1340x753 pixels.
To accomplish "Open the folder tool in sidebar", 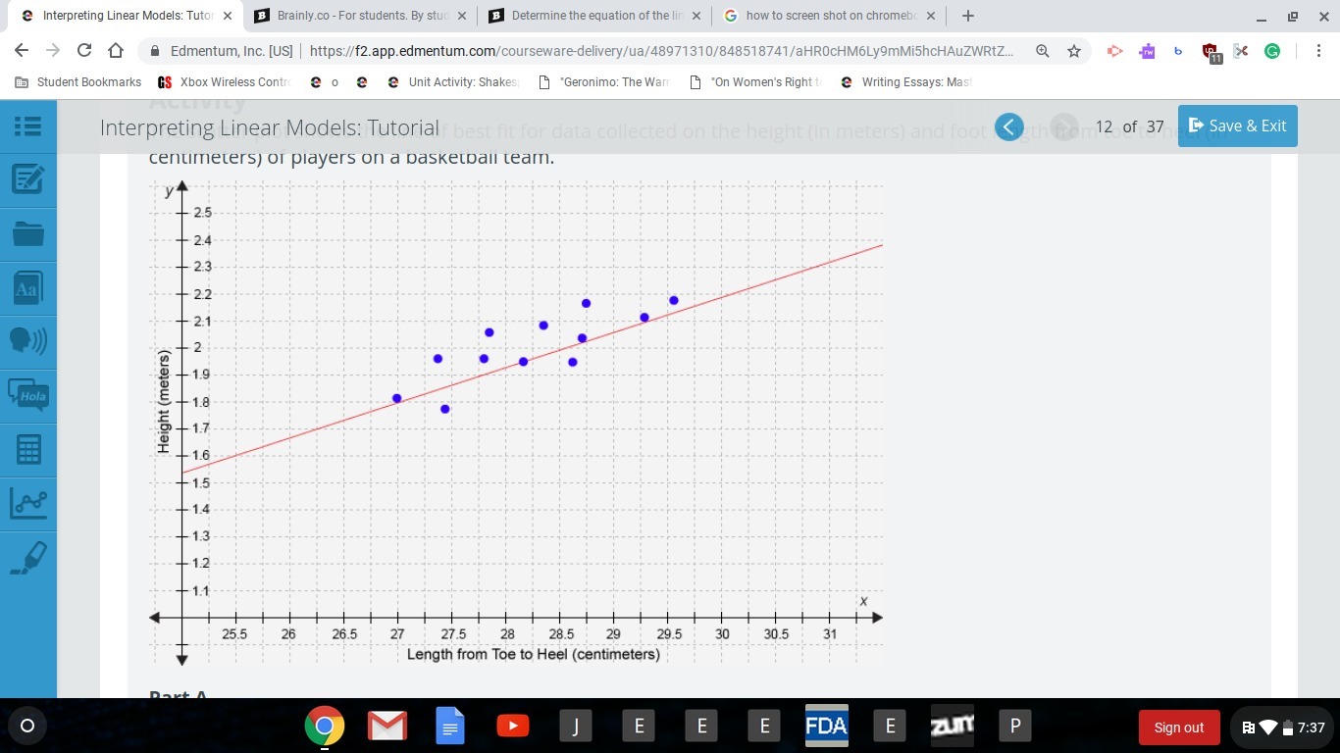I will pos(28,233).
